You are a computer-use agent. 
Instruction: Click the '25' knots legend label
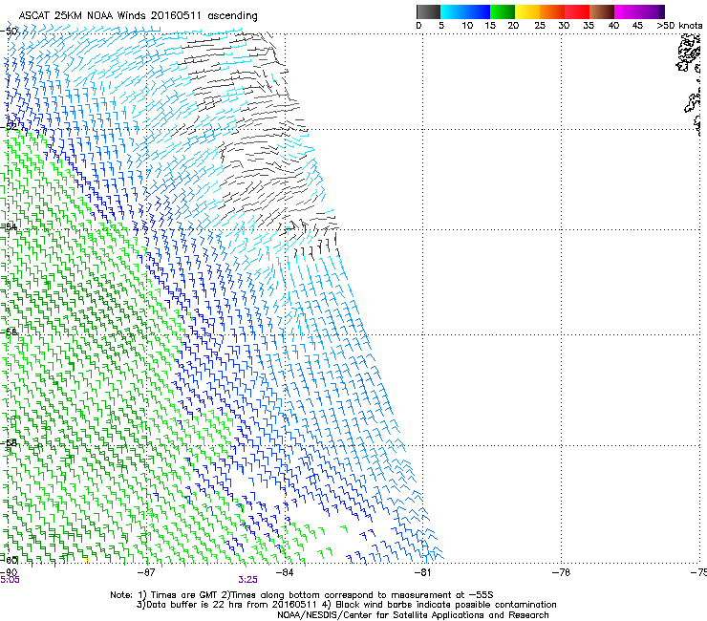coord(540,26)
